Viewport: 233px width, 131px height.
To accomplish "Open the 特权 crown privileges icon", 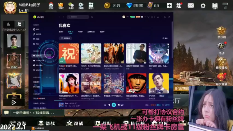I will 61,6.
